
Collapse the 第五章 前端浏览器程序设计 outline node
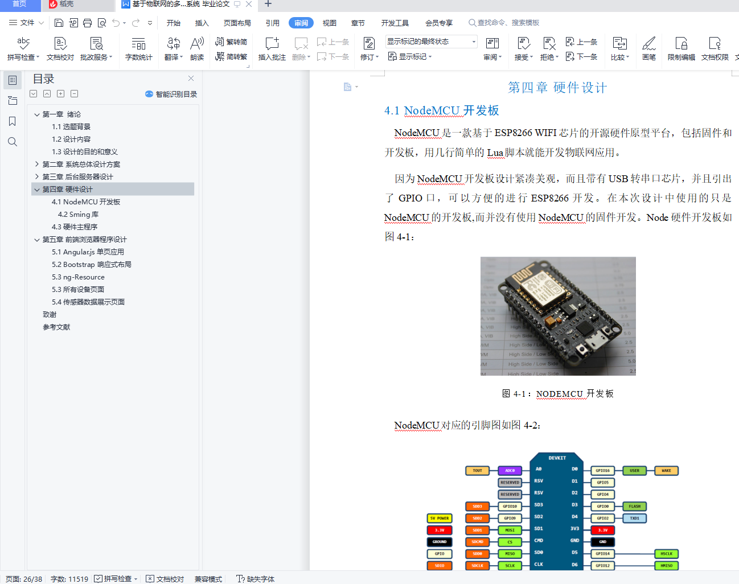[37, 240]
